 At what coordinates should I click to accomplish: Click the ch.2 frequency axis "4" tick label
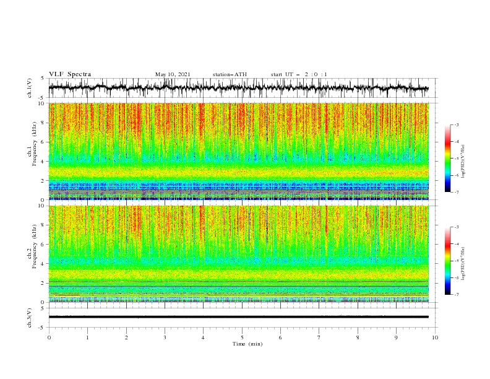coord(44,264)
